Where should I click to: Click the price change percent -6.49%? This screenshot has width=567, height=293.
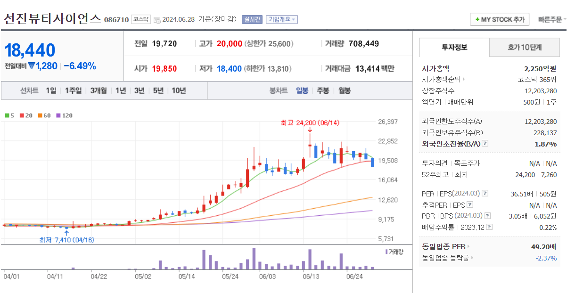coord(80,66)
